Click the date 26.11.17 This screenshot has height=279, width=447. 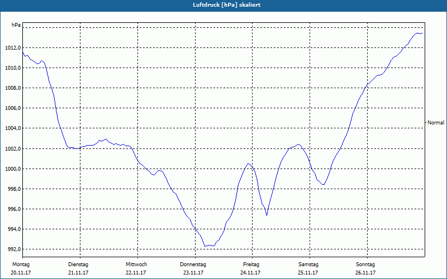[x=365, y=273]
